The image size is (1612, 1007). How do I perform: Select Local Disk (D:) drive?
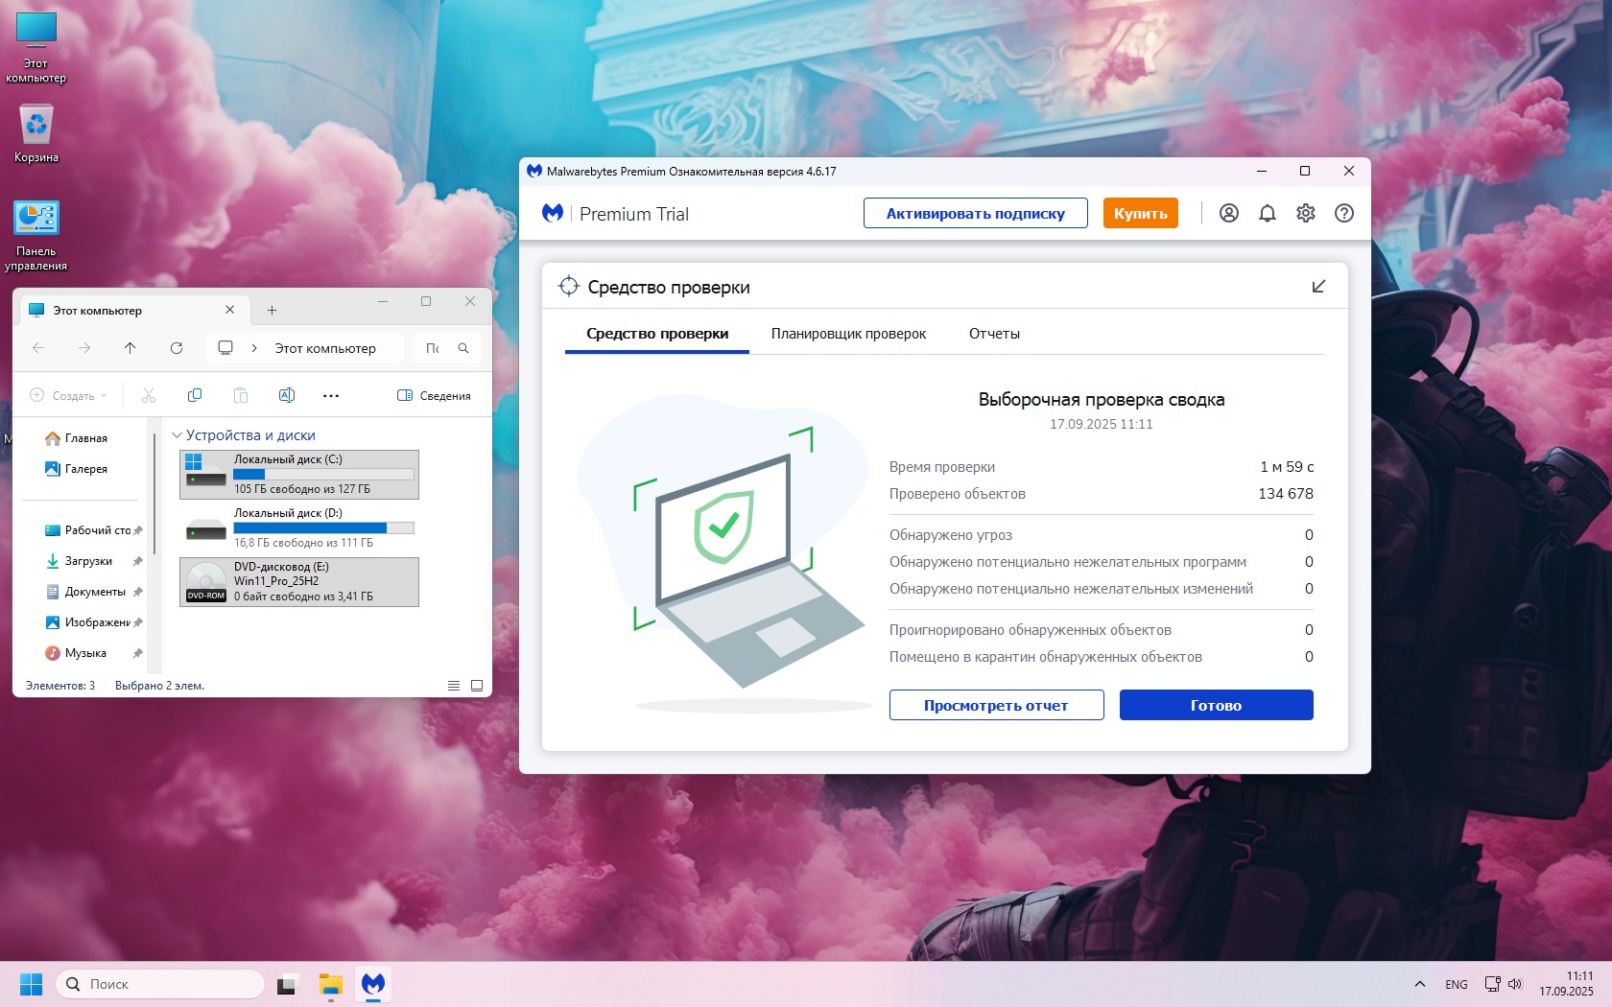[x=299, y=528]
